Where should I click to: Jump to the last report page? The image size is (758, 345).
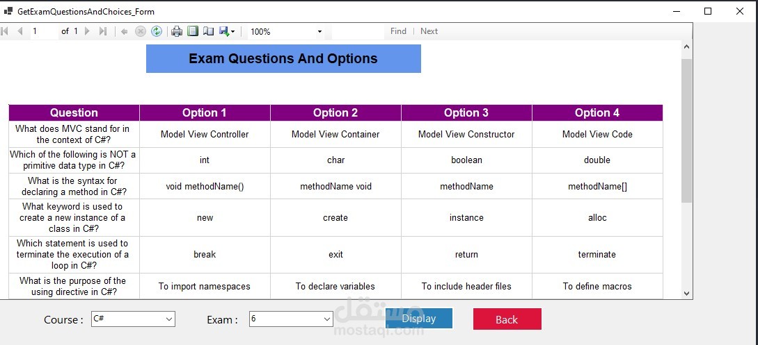point(103,31)
